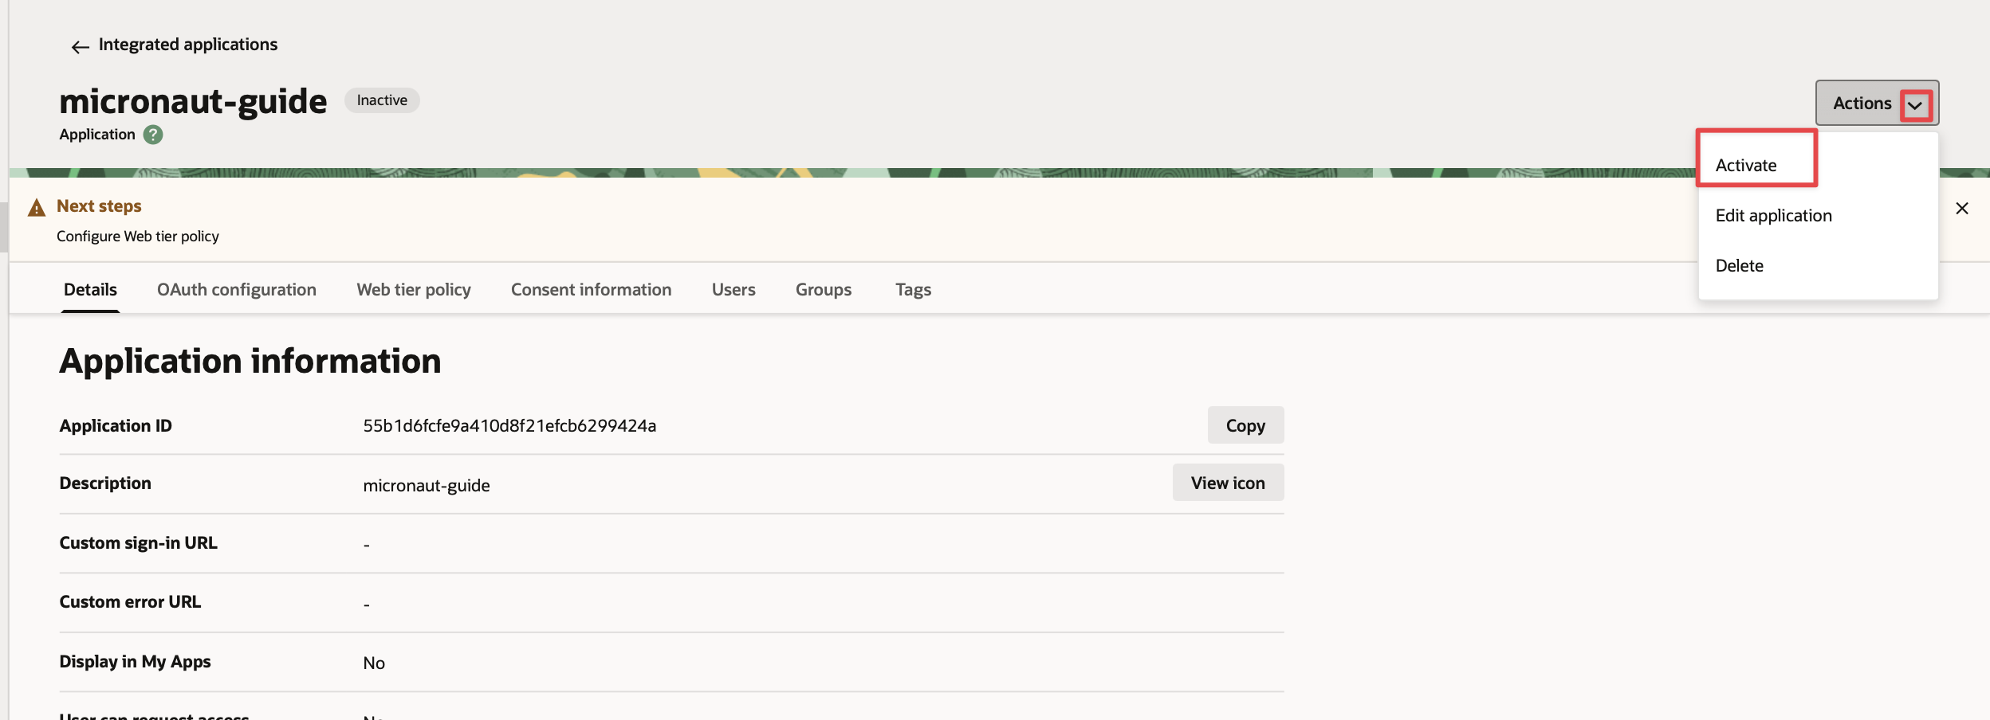Screen dimensions: 1990x720
Task: Open the Details tab
Action: (x=90, y=290)
